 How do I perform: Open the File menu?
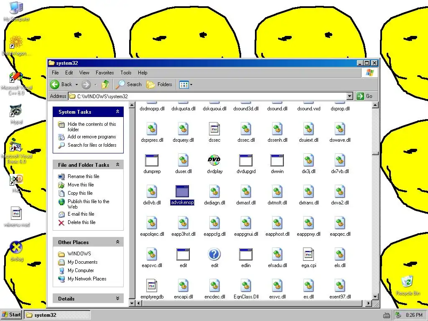(56, 73)
